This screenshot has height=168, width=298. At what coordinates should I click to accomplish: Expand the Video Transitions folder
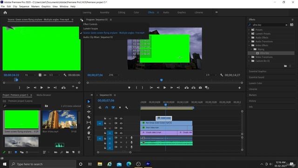coord(249,57)
